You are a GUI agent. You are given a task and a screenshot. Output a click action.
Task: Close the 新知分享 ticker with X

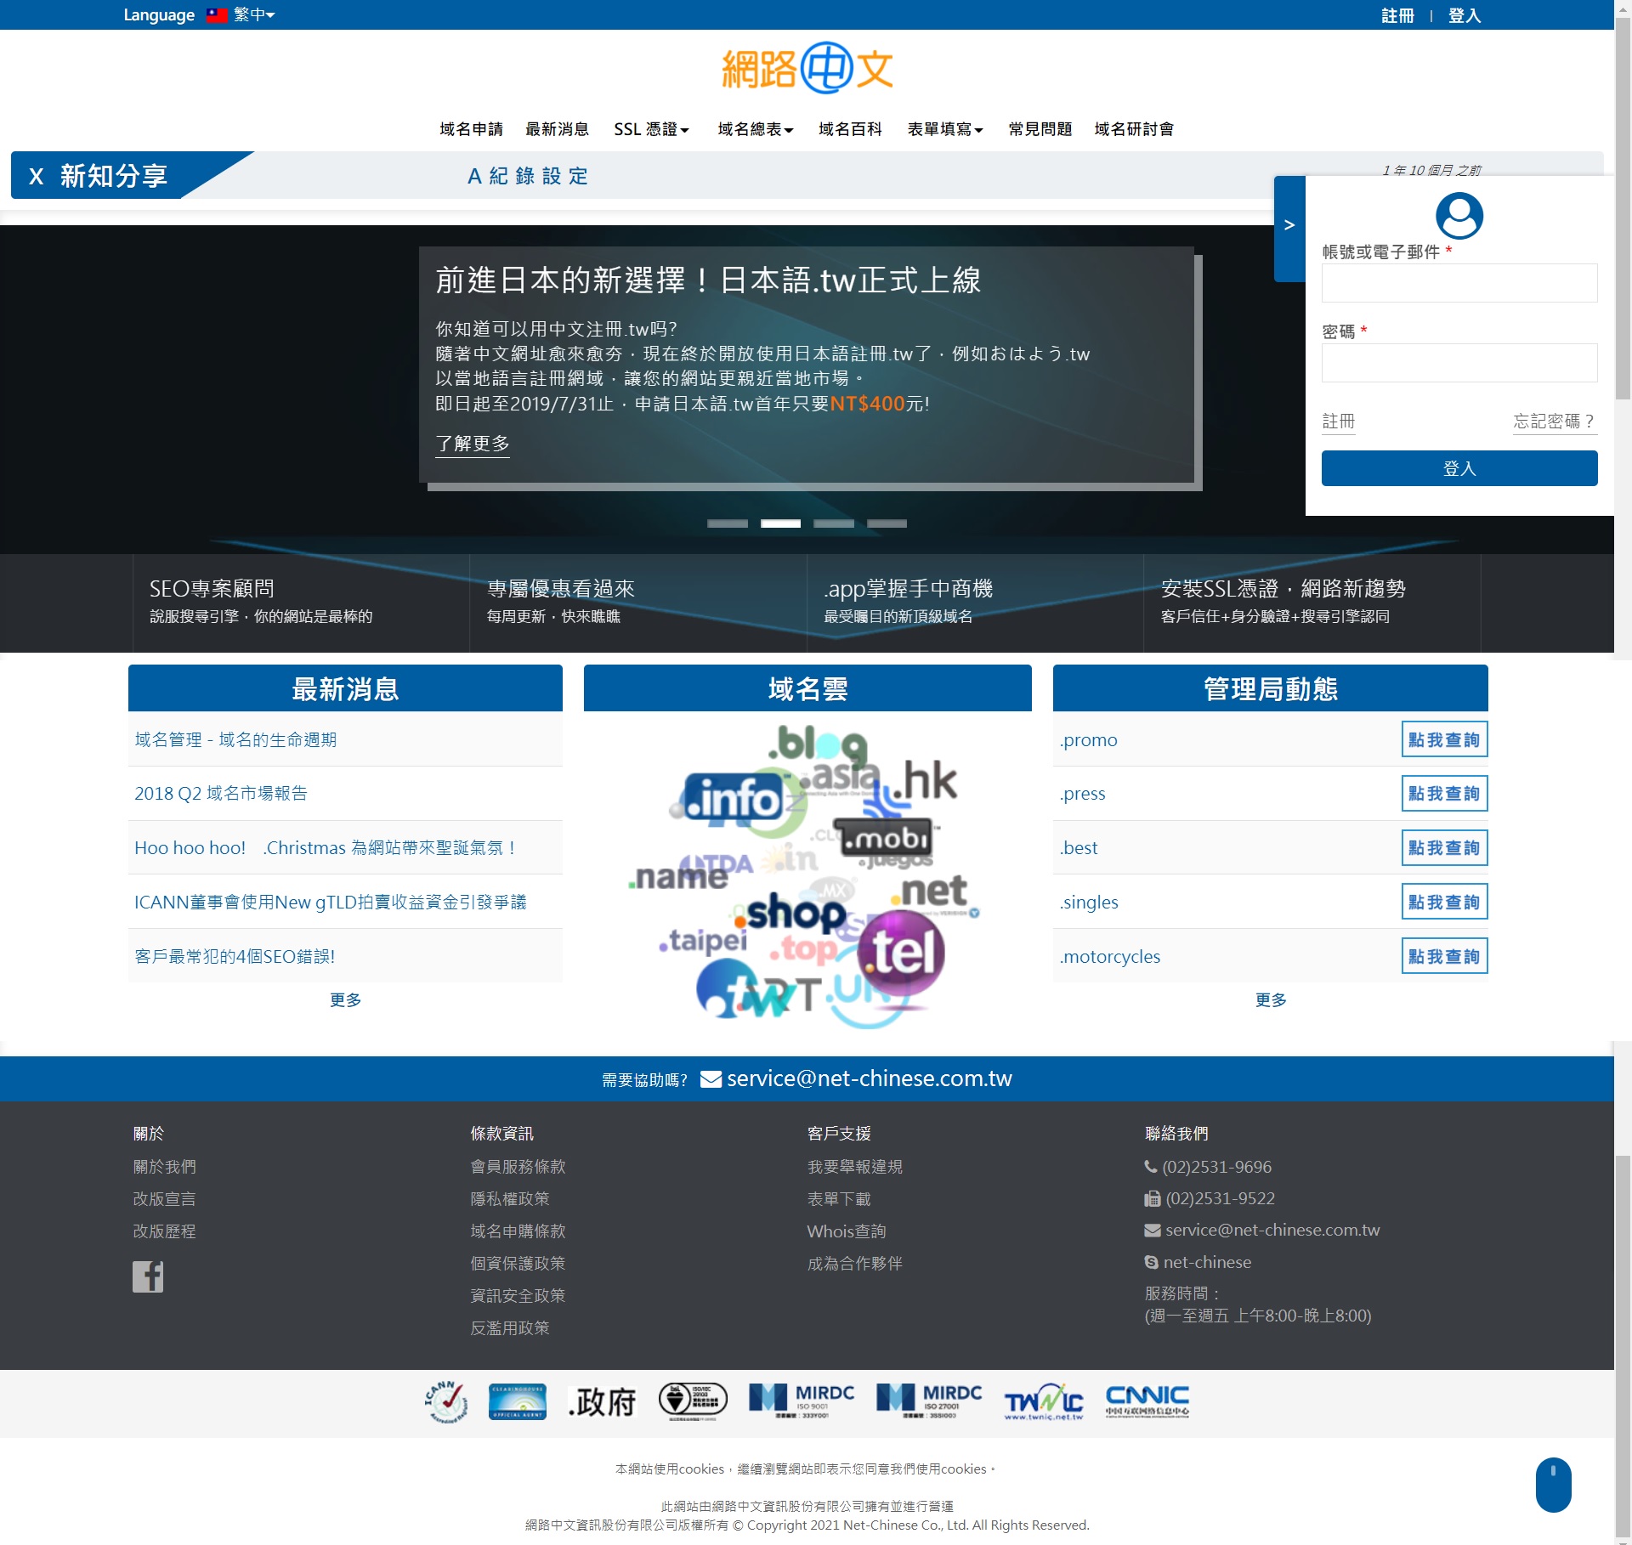pyautogui.click(x=36, y=176)
